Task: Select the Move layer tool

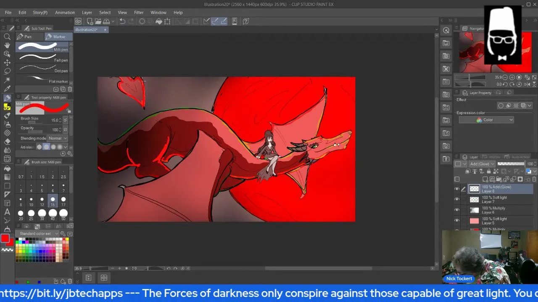Action: [x=7, y=63]
